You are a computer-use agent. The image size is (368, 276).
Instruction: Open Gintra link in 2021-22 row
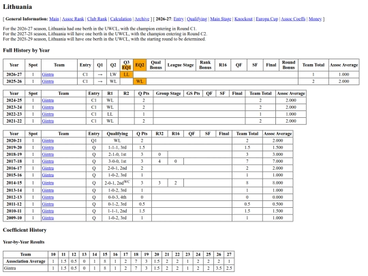click(48, 121)
